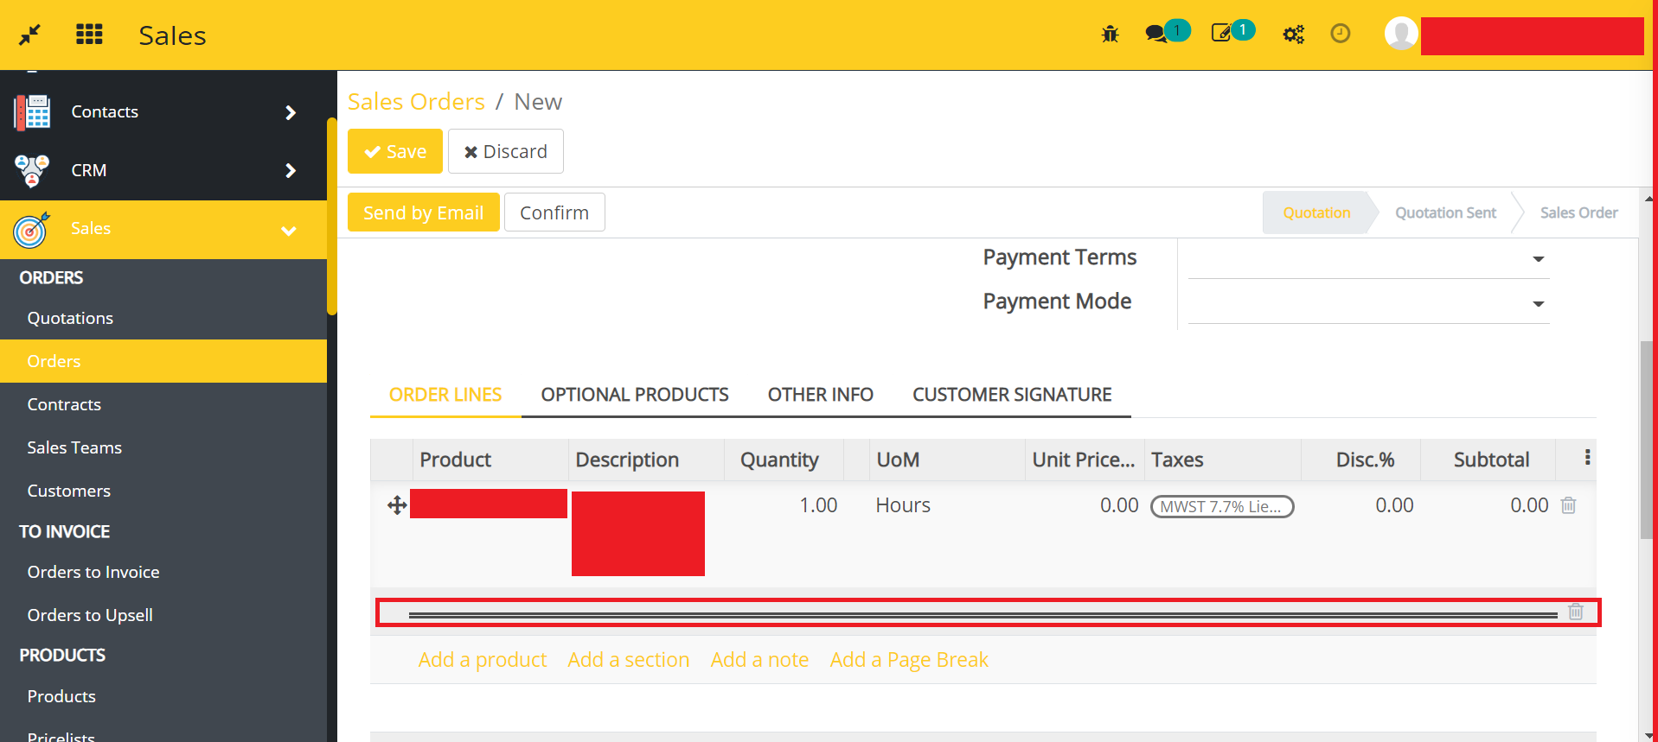Delete the Hours order line with the trash icon

tap(1568, 505)
